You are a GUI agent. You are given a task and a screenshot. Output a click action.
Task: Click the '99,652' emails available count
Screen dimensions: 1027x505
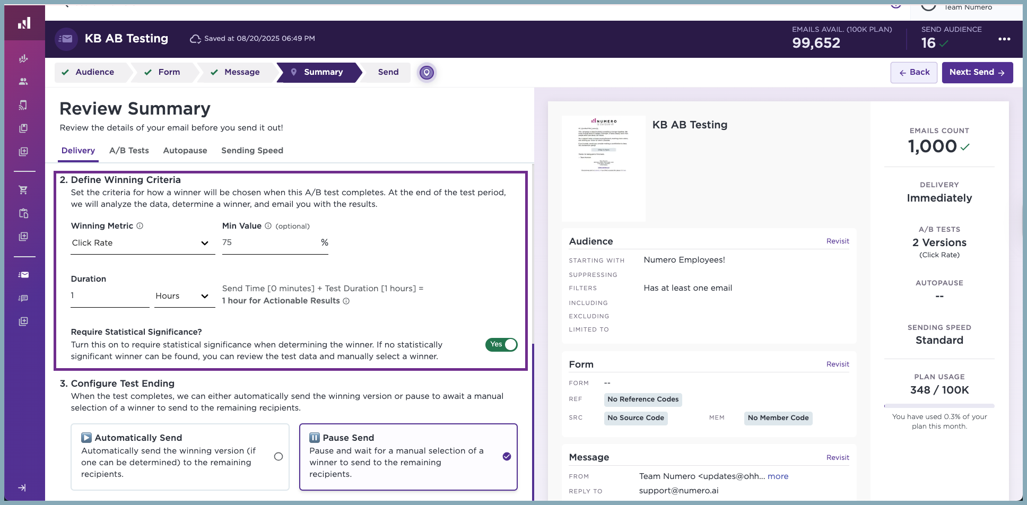pyautogui.click(x=816, y=43)
